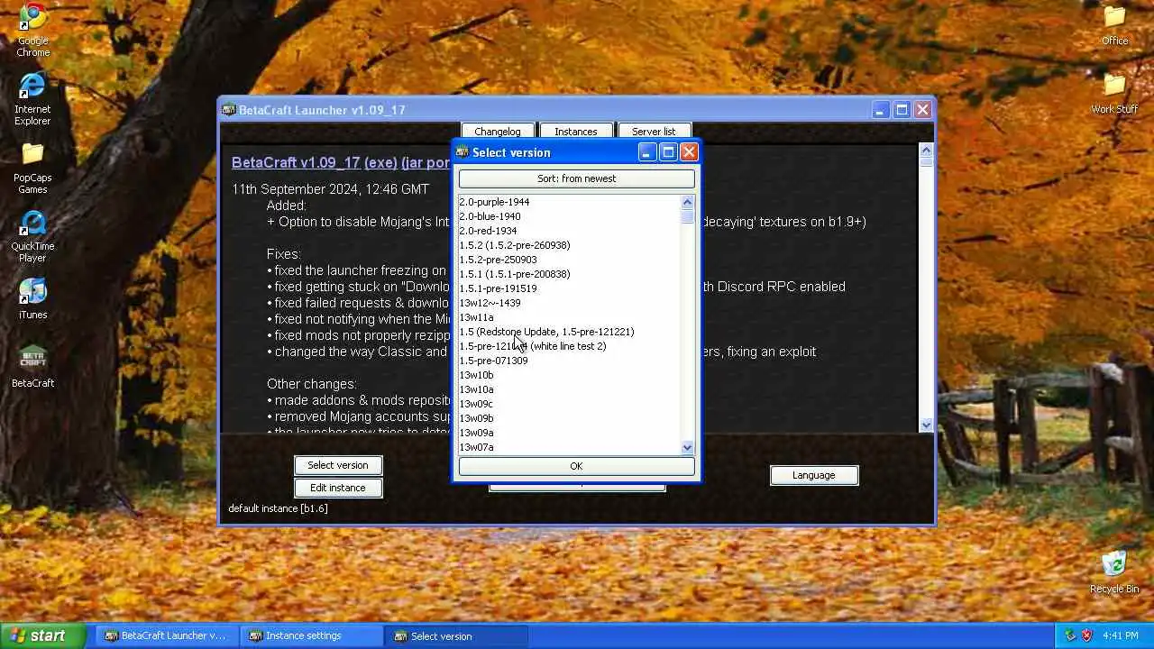
Task: Open the Windows start menu
Action: coord(43,635)
